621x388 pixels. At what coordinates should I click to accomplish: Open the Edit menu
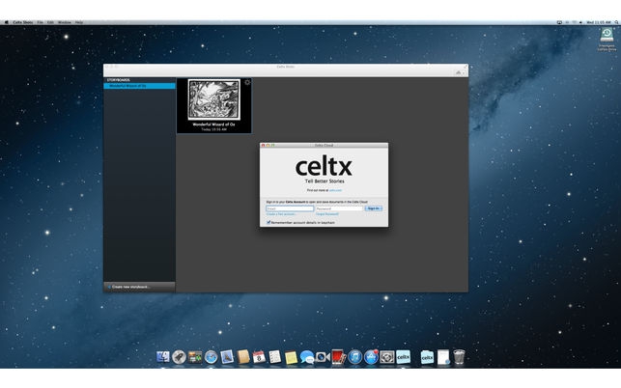tap(50, 22)
